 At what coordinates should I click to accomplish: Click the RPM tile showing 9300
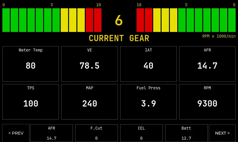pos(207,102)
